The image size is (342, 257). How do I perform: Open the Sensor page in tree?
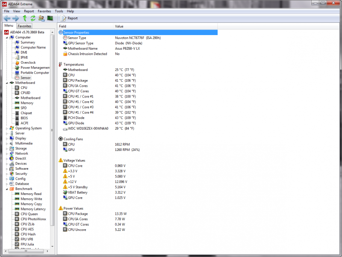pos(25,78)
